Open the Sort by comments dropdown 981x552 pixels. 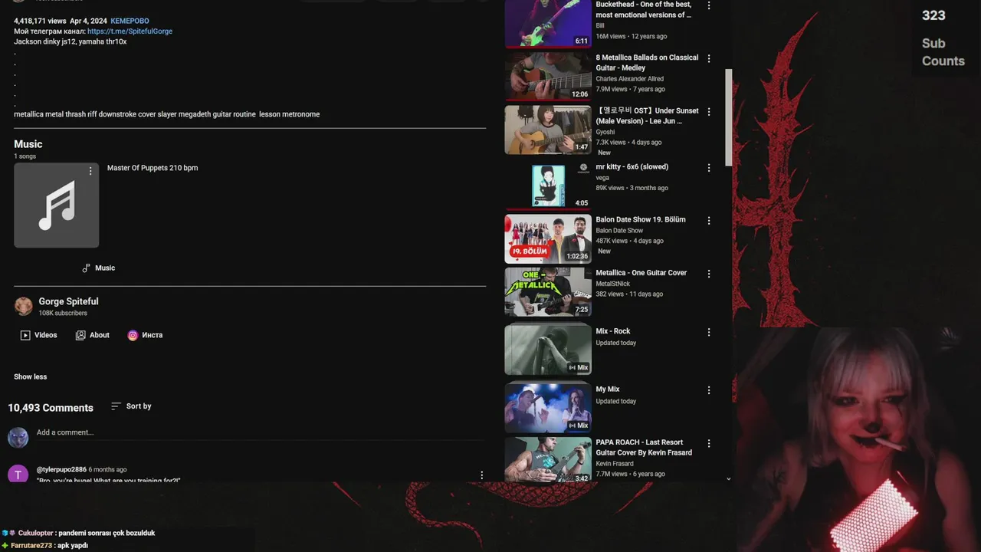pos(131,406)
